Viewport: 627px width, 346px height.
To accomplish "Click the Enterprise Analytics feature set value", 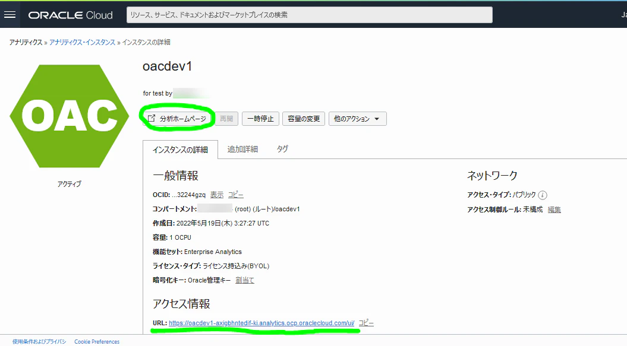I will pyautogui.click(x=213, y=252).
